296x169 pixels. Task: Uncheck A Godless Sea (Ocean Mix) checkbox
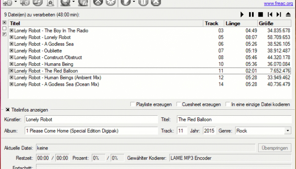[11, 84]
